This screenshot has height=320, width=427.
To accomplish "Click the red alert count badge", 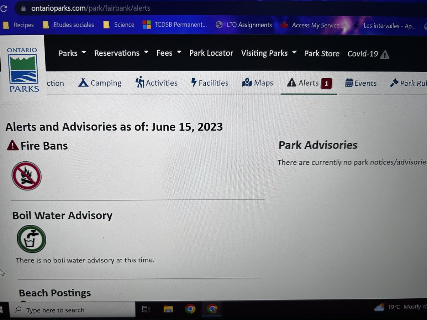I will coord(327,84).
